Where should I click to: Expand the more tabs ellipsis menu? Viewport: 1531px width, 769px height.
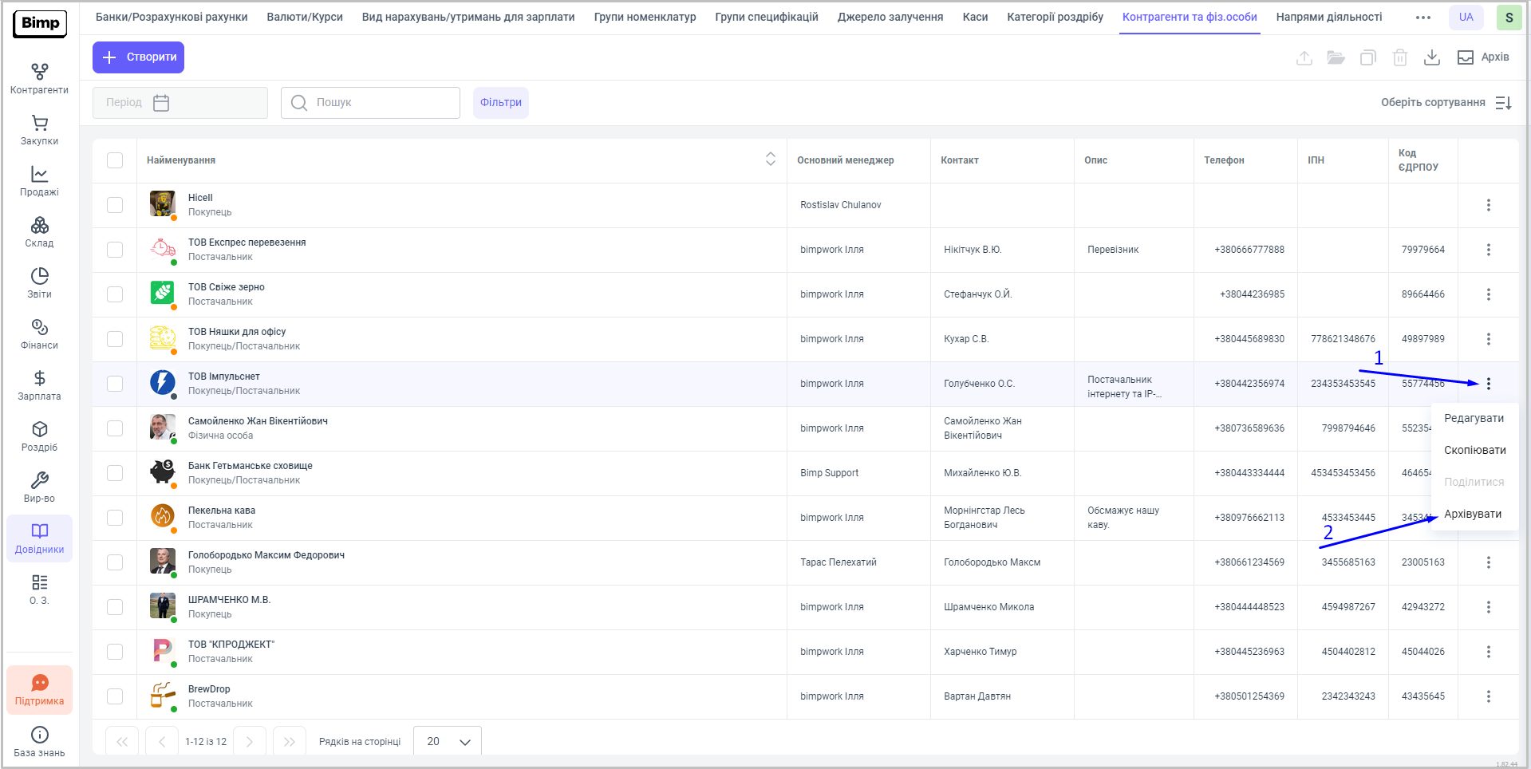point(1422,18)
